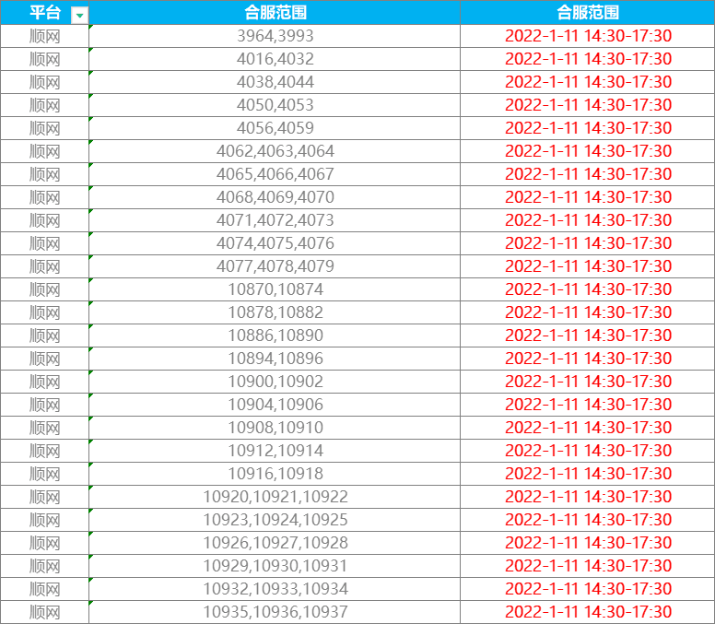Screen dimensions: 715x624
Task: Select the time cell beside 10929,10930,10931
Action: pos(588,566)
